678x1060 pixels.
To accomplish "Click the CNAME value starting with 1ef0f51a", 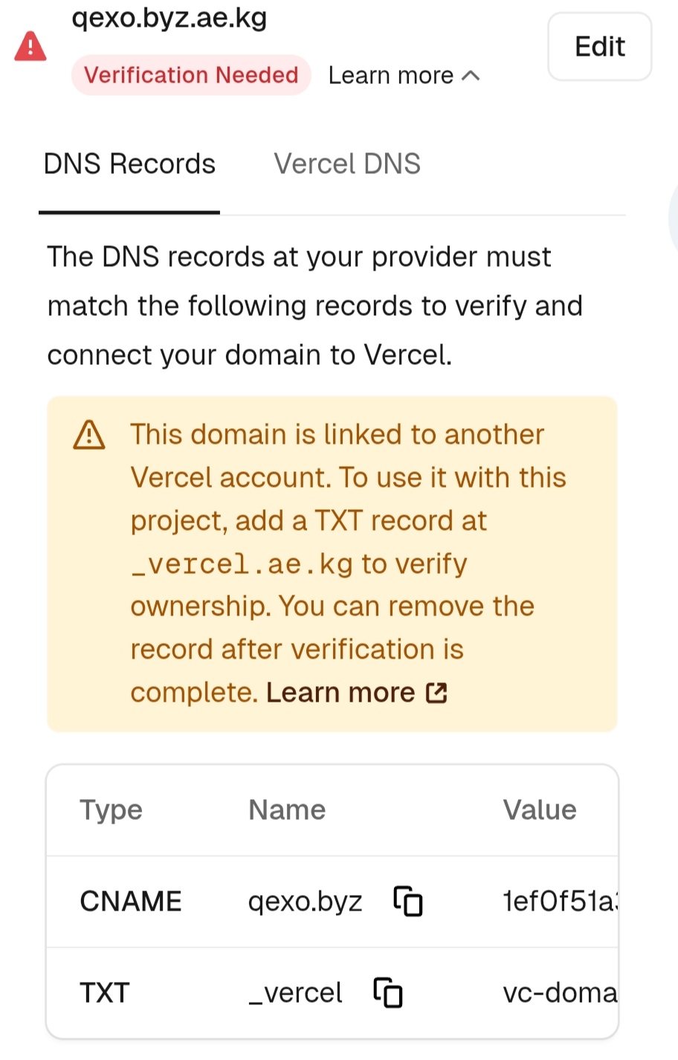I will coord(559,902).
